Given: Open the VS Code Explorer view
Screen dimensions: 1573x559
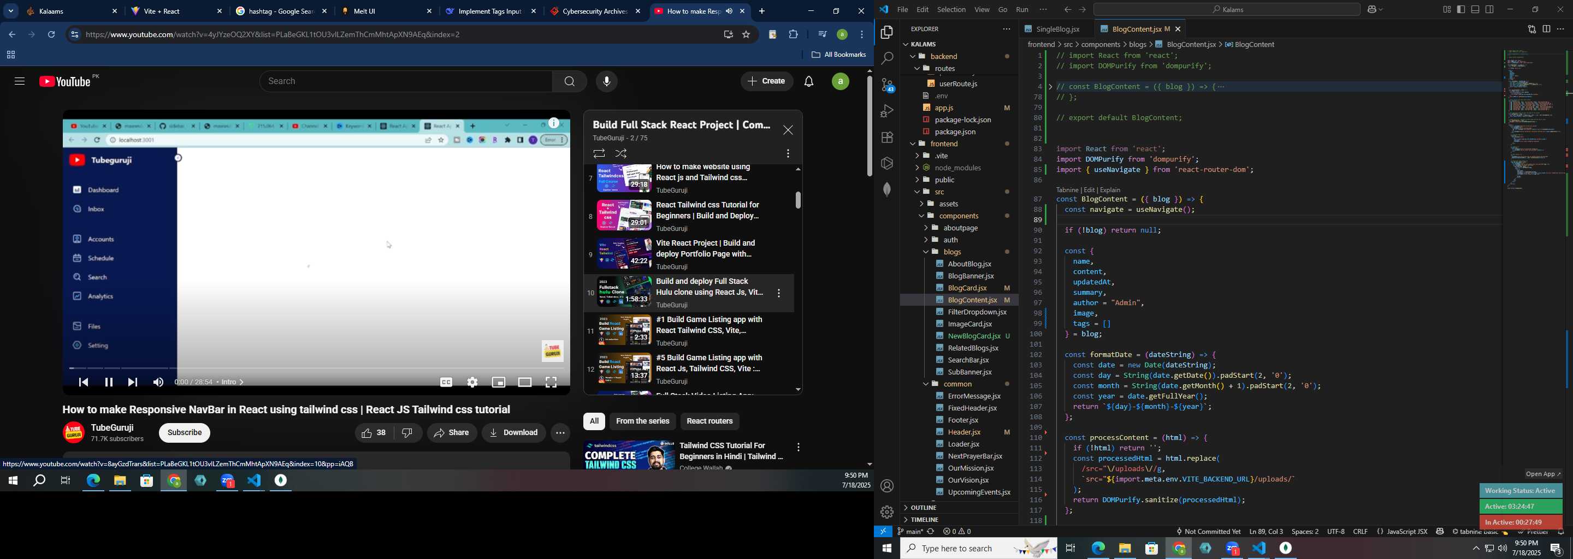Looking at the screenshot, I should coord(886,32).
